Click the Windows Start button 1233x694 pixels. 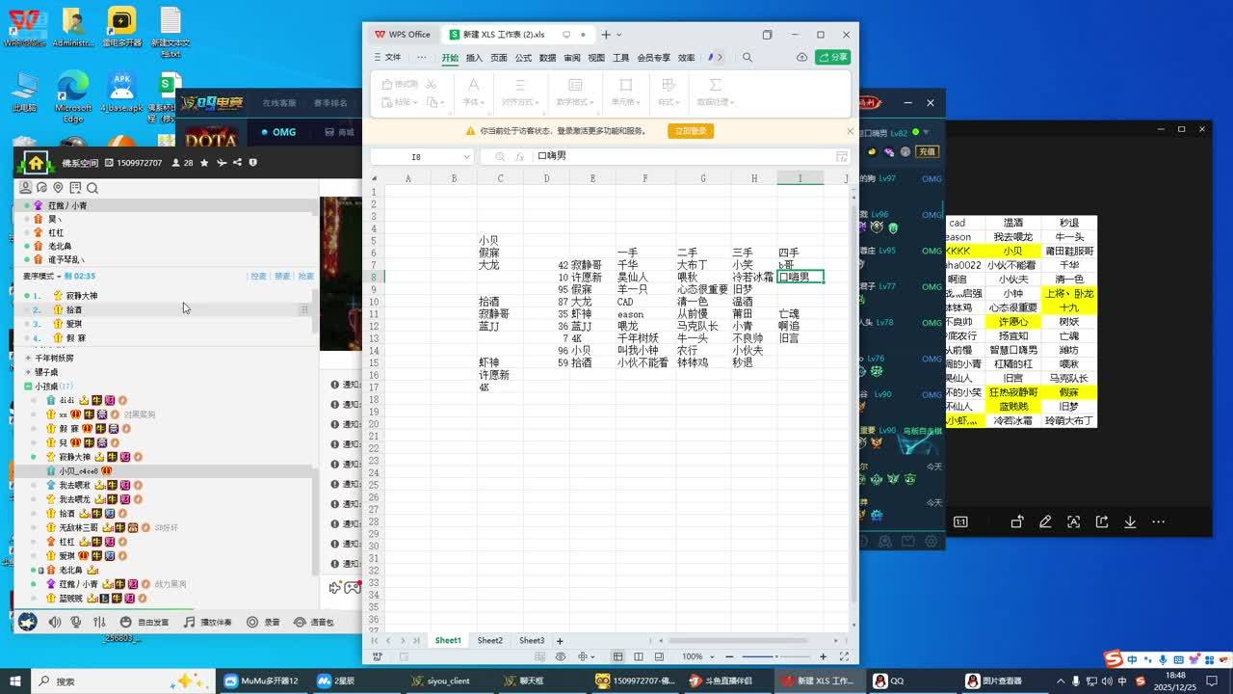[x=16, y=681]
